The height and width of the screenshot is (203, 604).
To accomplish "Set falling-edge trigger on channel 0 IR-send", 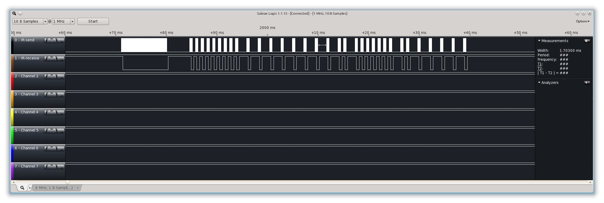I will pos(57,40).
